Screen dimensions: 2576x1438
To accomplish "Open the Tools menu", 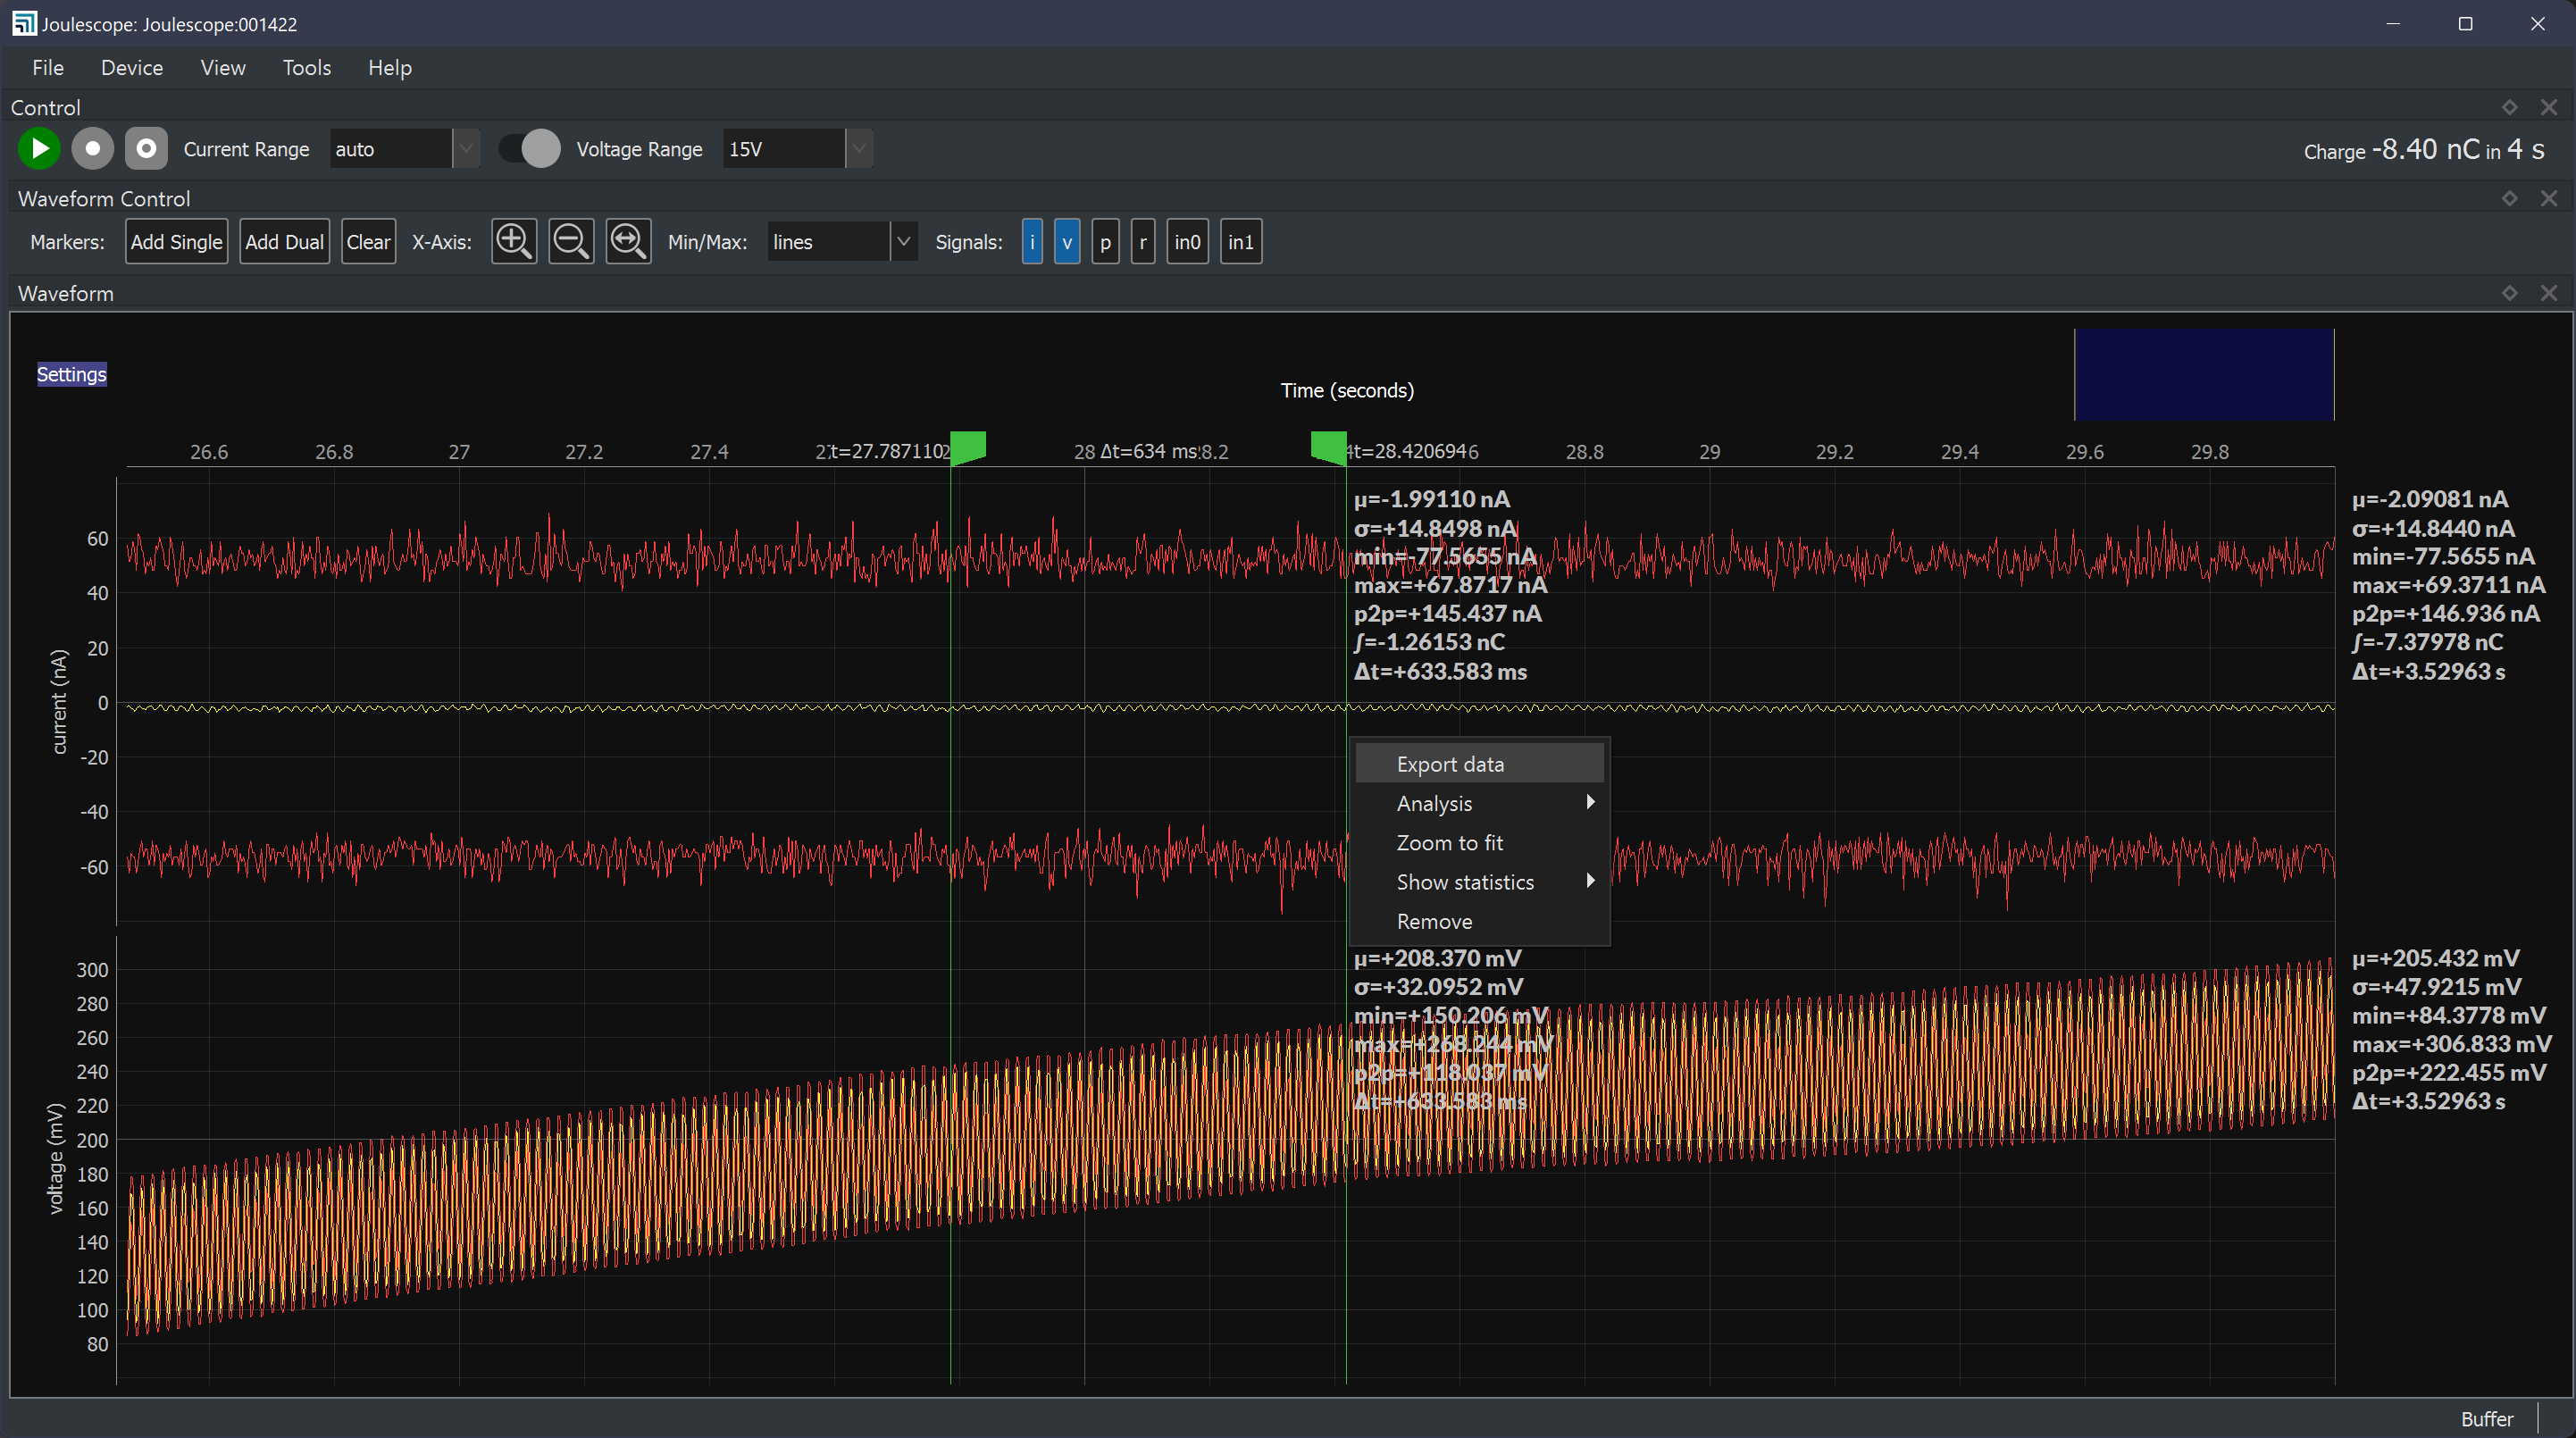I will coord(306,67).
